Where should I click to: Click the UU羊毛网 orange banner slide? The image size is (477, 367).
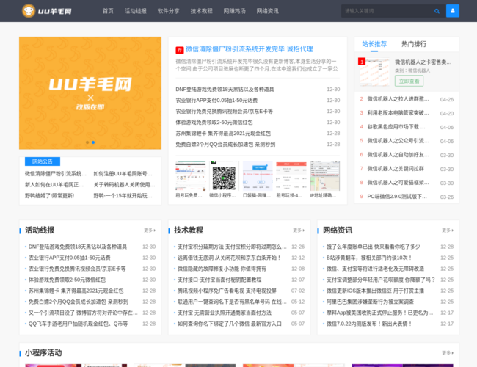[x=90, y=93]
